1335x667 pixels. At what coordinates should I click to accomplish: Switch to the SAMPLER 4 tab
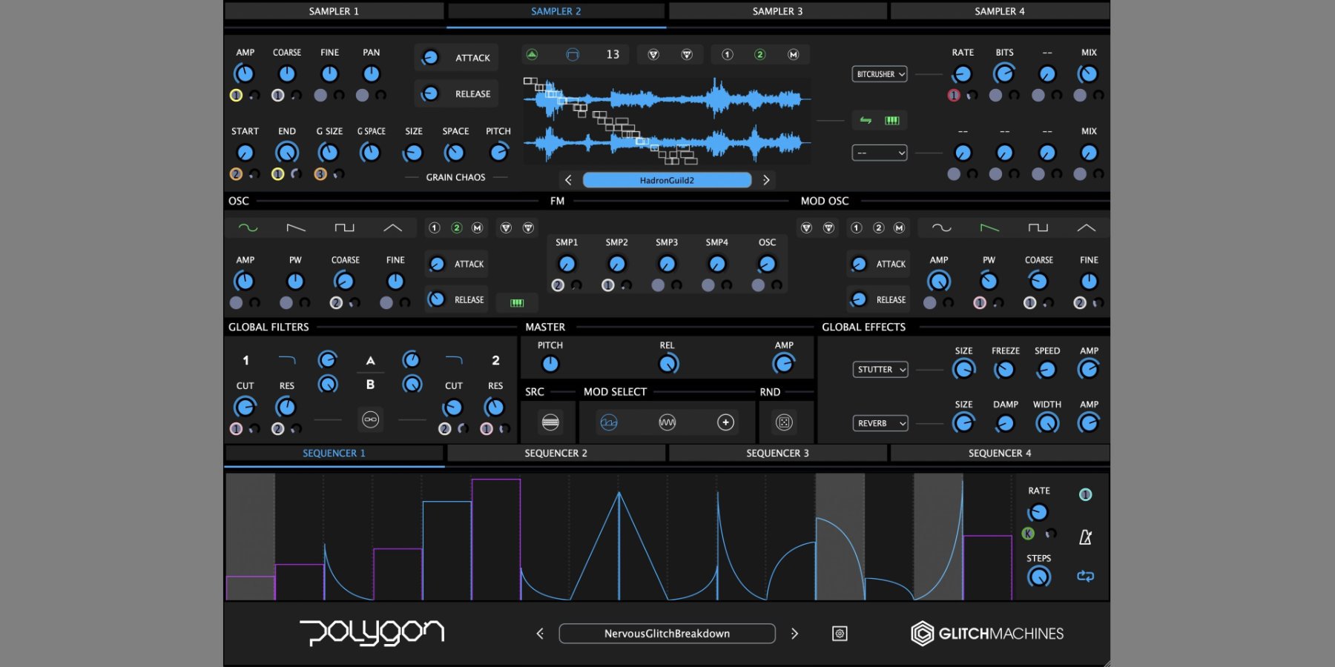point(1000,11)
